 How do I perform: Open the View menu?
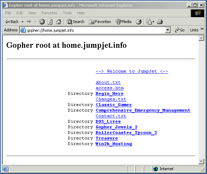pyautogui.click(x=32, y=13)
